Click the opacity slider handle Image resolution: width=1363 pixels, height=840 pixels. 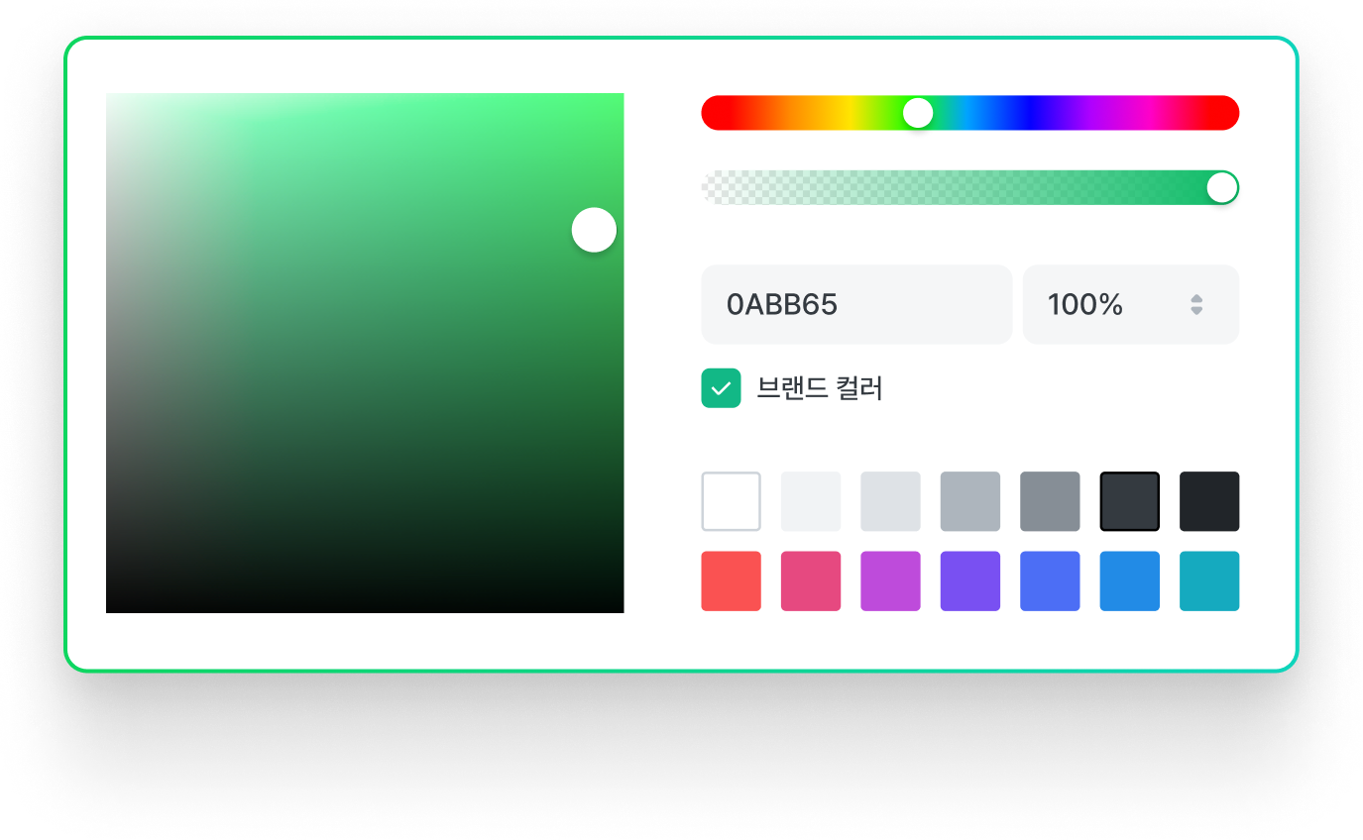pos(1221,187)
